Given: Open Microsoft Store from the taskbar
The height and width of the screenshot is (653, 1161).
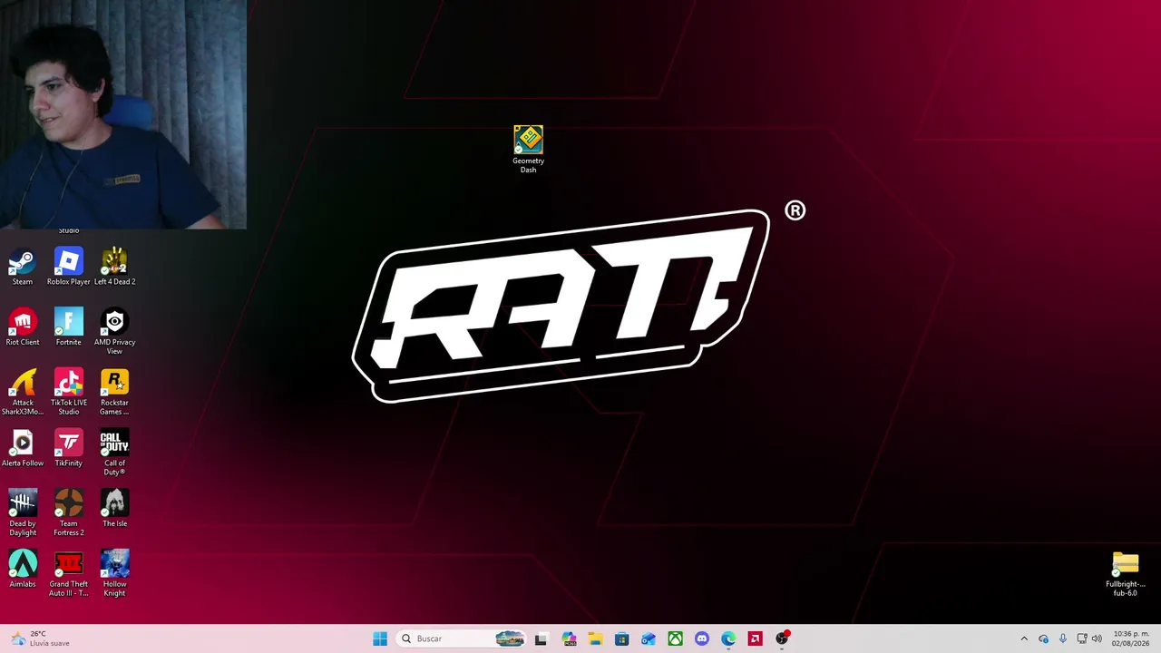Looking at the screenshot, I should tap(621, 638).
